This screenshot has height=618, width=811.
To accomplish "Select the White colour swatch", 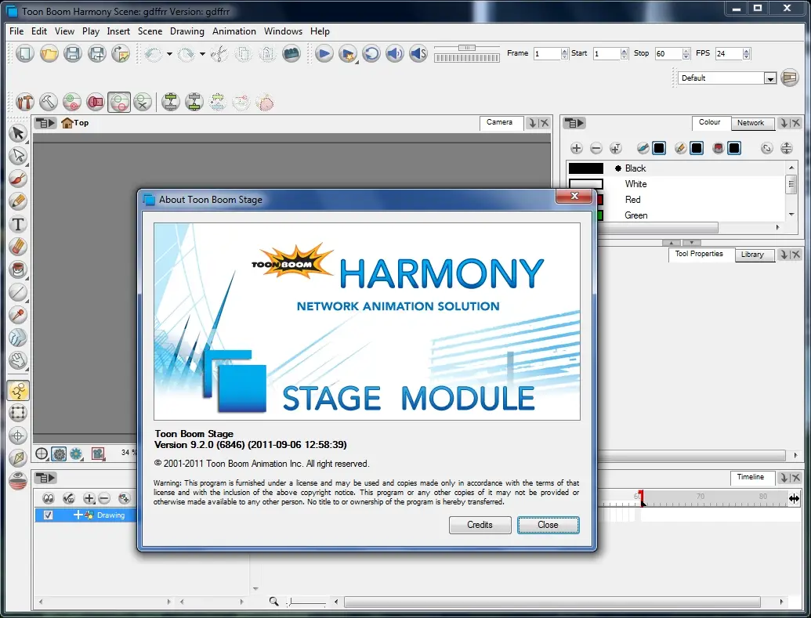I will (x=586, y=184).
